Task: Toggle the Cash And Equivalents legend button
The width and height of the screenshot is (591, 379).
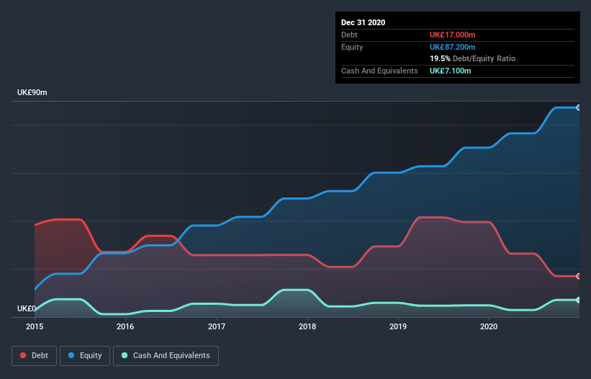Action: [x=166, y=356]
